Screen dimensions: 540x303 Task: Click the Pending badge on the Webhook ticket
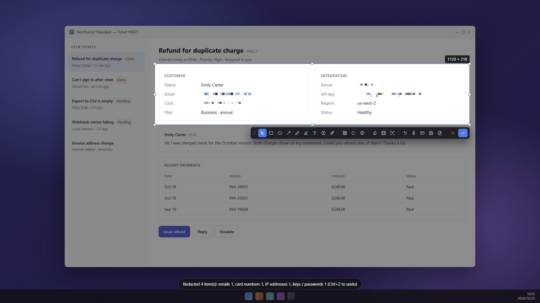[124, 122]
